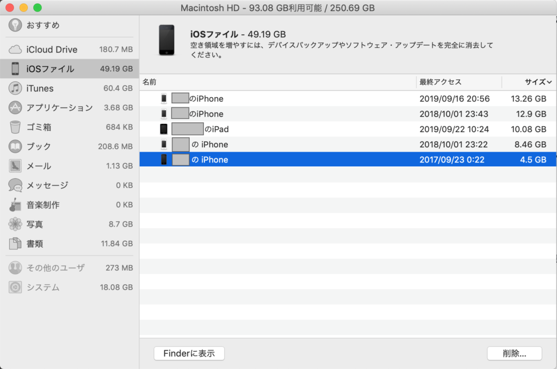557x369 pixels.
Task: Click the iCloud Drive 180.7 MB value
Action: (116, 49)
